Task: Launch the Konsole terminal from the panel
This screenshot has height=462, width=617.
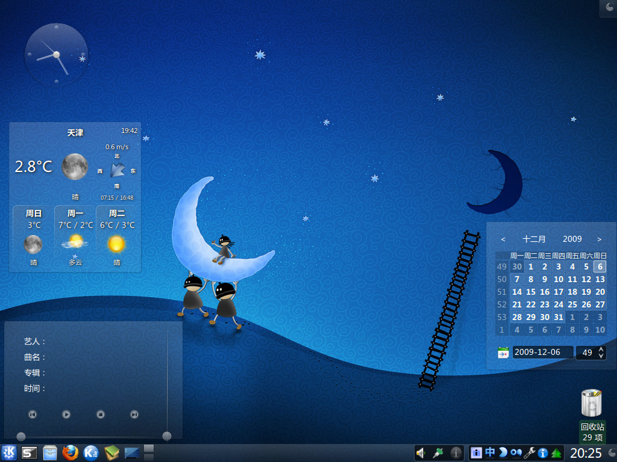Action: click(29, 453)
